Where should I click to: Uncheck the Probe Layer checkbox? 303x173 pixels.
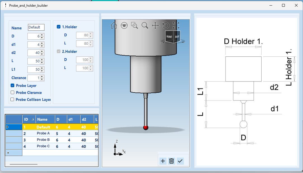13,85
